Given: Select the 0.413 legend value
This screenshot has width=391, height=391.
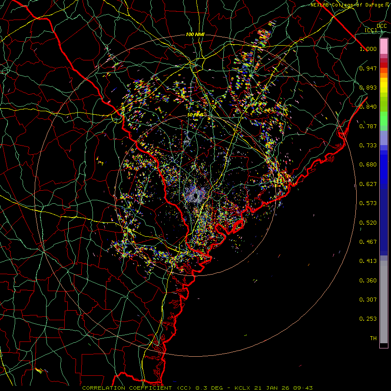Looking at the screenshot, I should [368, 261].
